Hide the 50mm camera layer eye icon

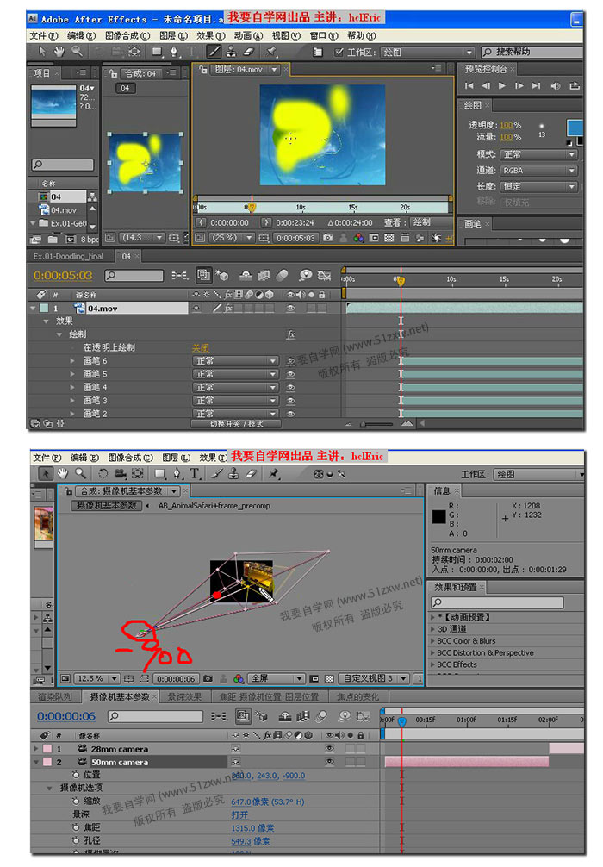(329, 762)
